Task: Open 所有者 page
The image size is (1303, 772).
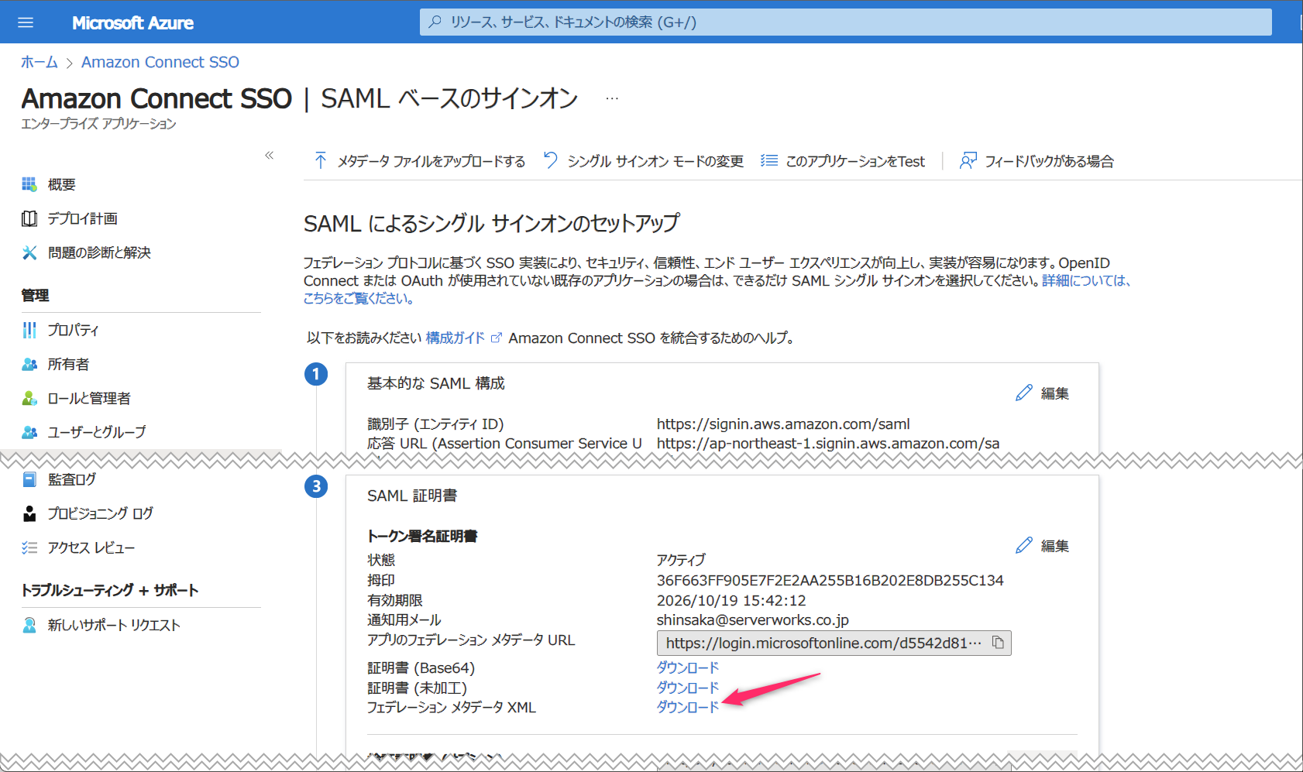Action: [69, 364]
